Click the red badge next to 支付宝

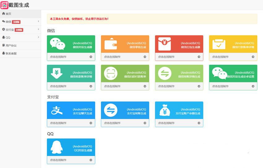[19, 30]
